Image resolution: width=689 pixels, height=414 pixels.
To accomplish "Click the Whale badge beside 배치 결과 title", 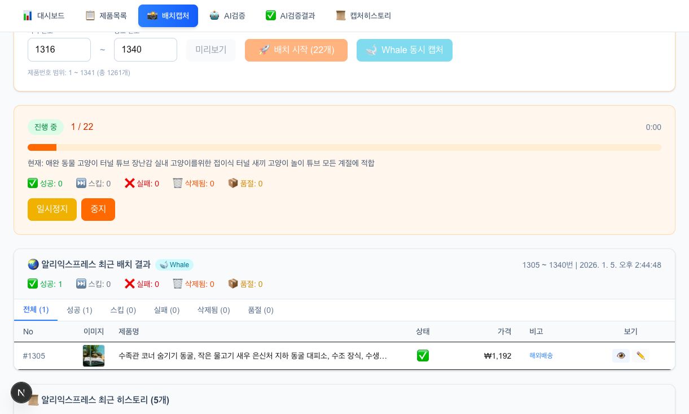I will pos(174,265).
